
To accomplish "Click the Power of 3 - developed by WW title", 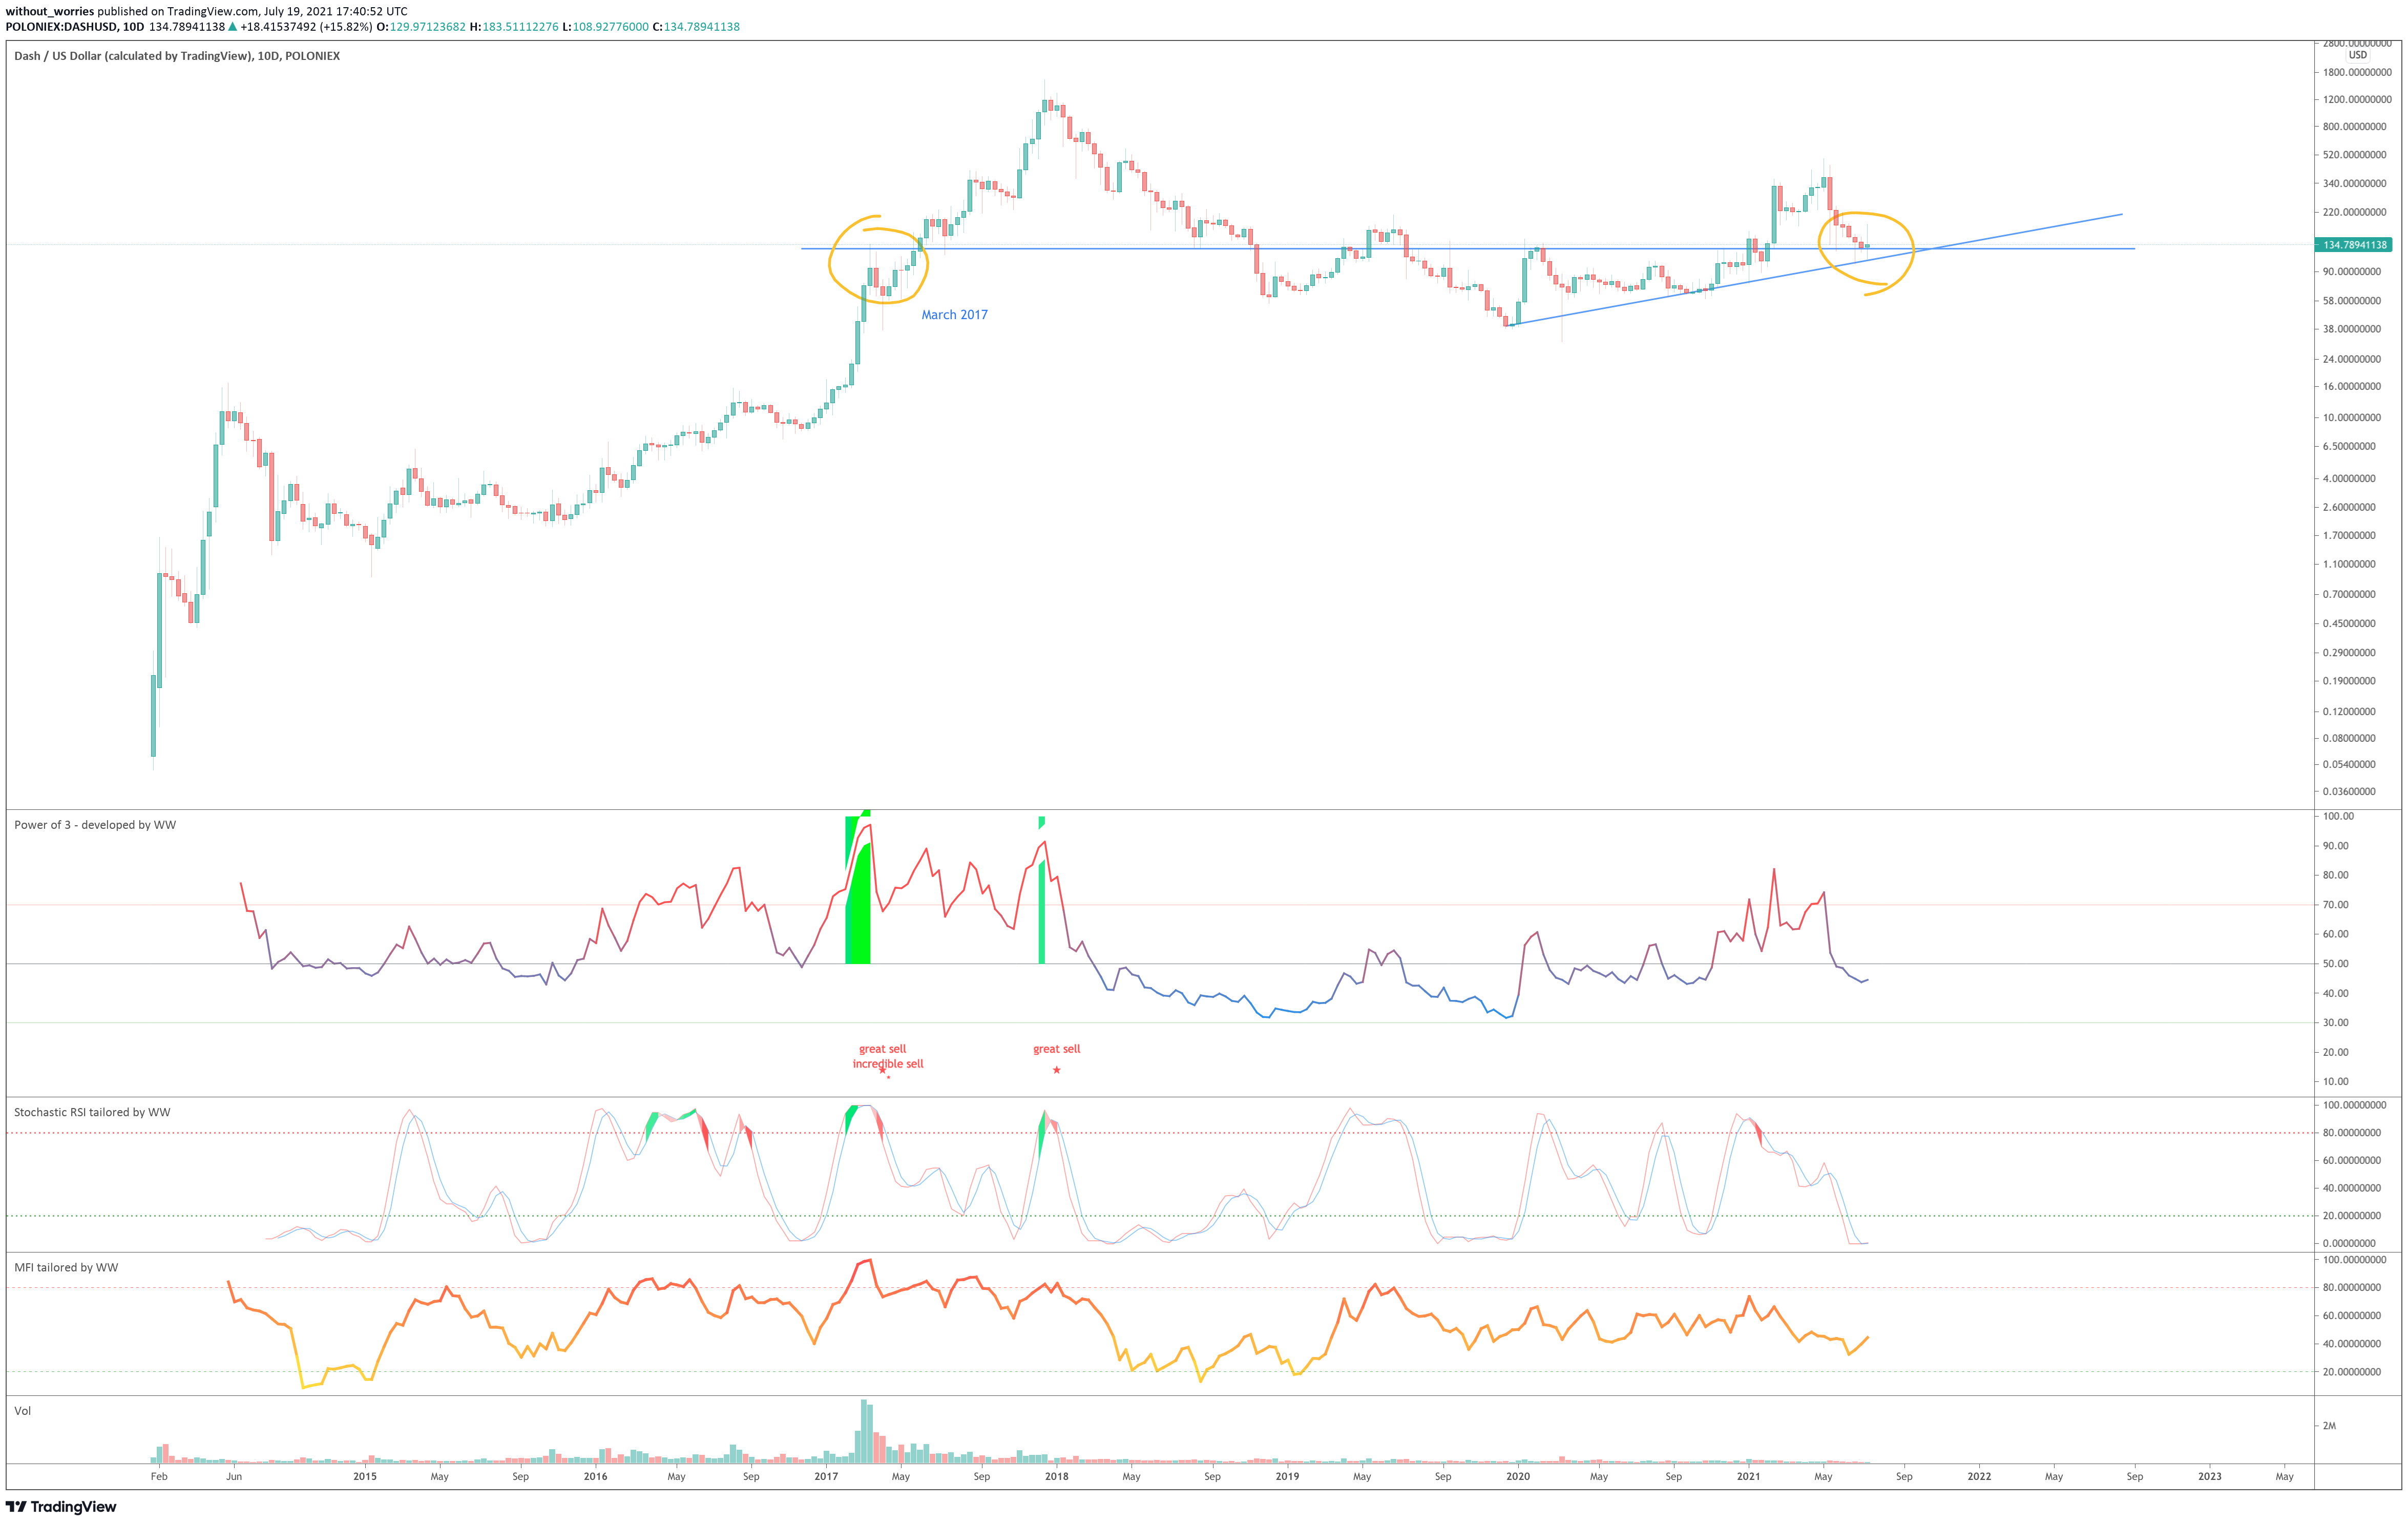I will tap(95, 825).
